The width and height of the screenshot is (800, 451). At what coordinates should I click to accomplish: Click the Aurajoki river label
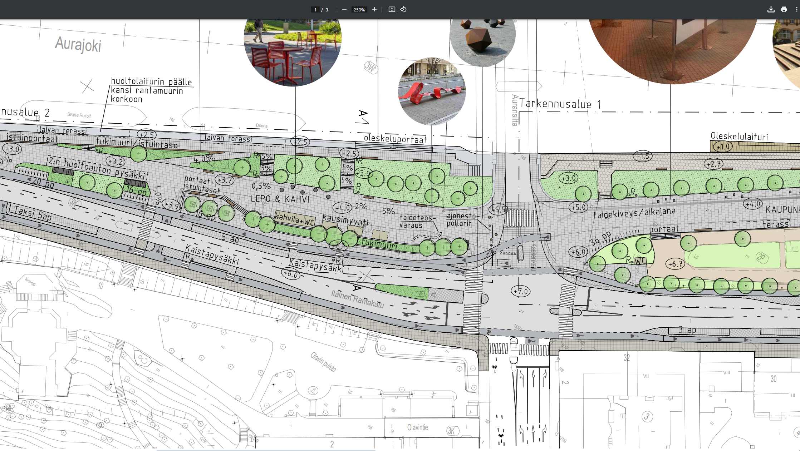[x=78, y=45]
